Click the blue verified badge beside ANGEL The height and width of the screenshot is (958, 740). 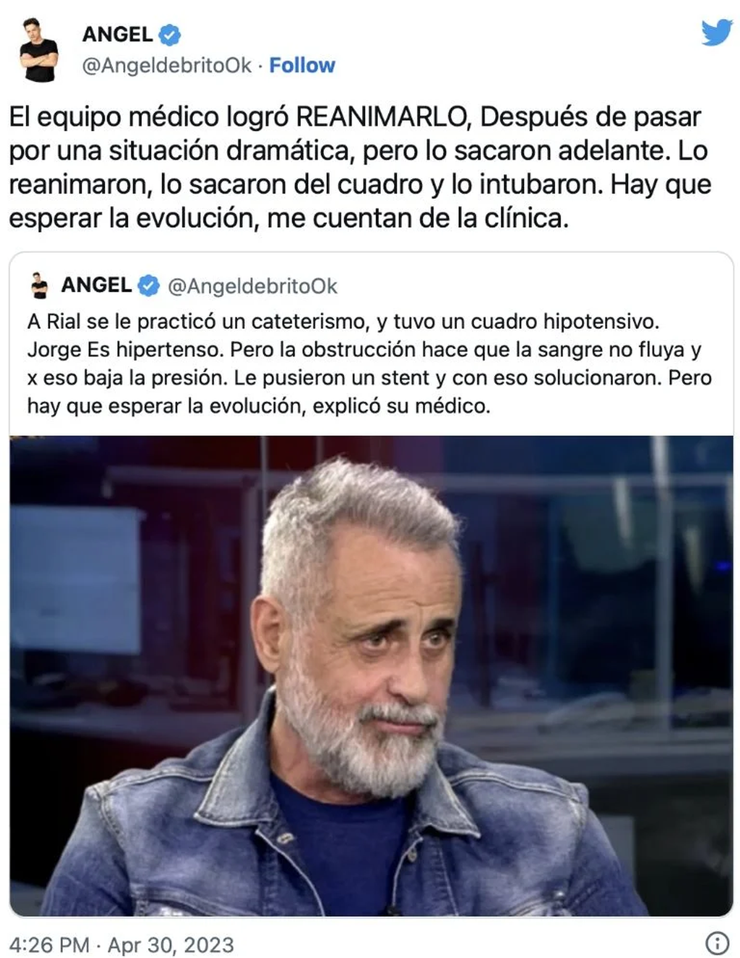click(170, 35)
